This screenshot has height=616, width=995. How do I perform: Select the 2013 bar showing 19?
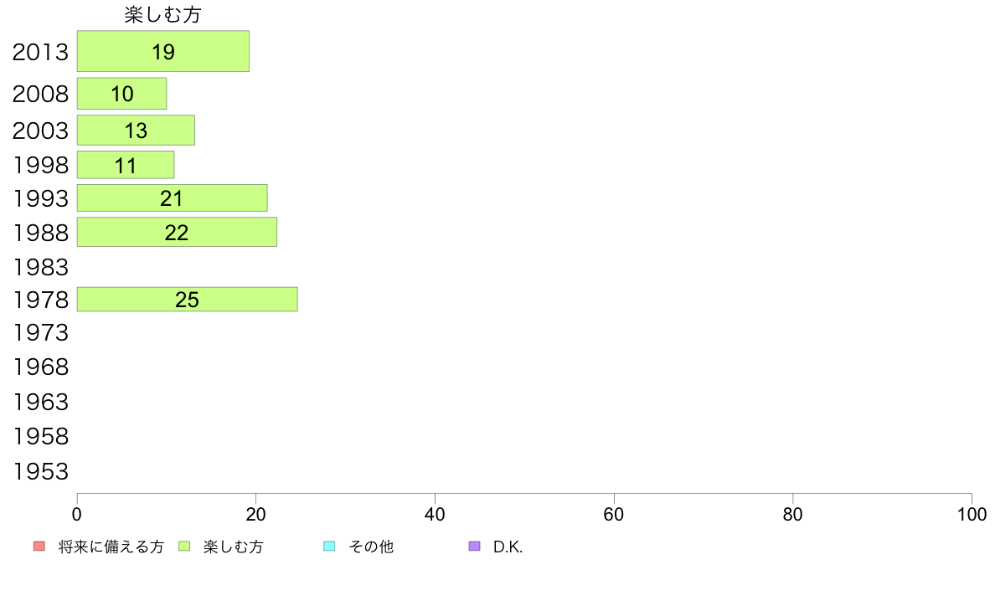[163, 51]
